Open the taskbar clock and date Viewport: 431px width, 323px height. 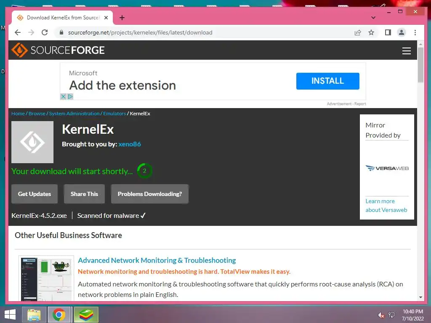click(x=413, y=315)
